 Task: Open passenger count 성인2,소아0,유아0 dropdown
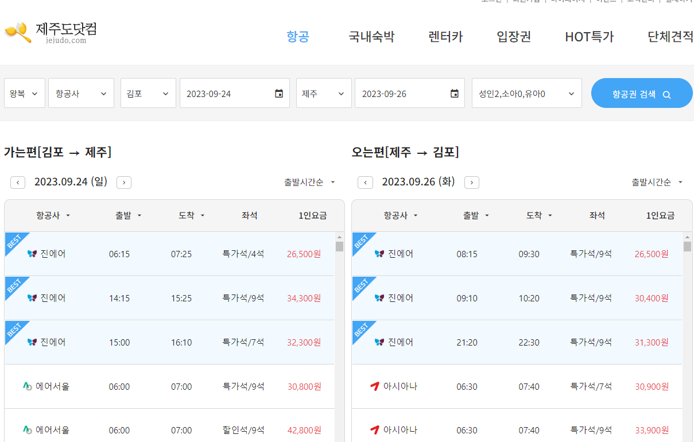coord(527,93)
